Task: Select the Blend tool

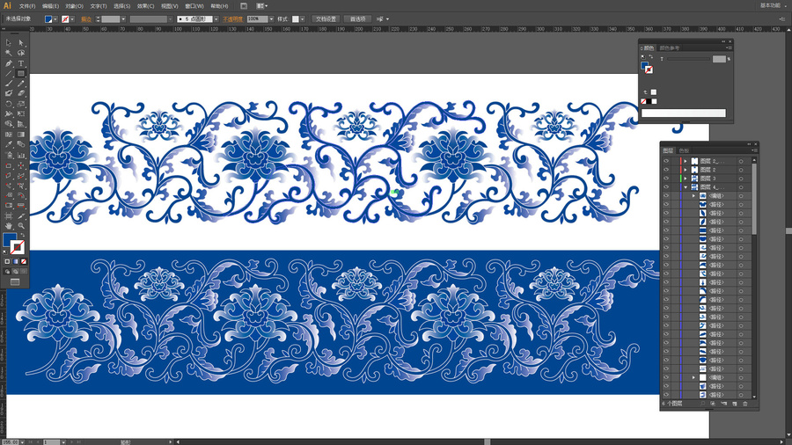Action: 21,145
